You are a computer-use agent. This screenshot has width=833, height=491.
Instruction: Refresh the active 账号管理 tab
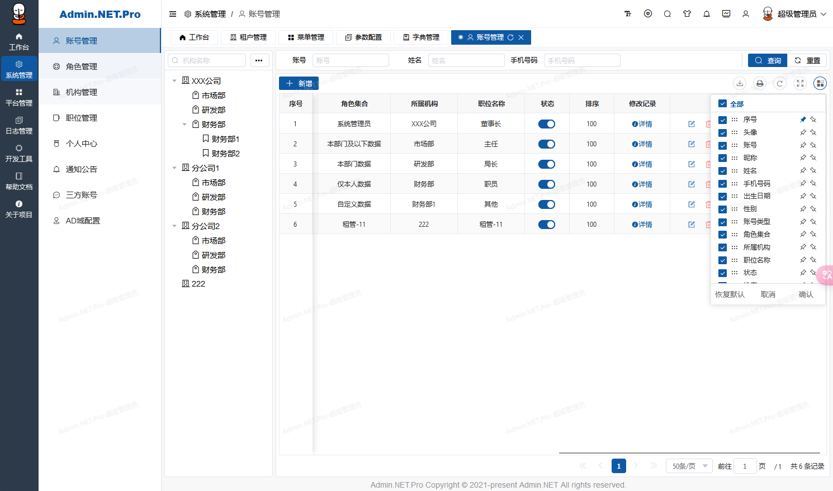(510, 37)
